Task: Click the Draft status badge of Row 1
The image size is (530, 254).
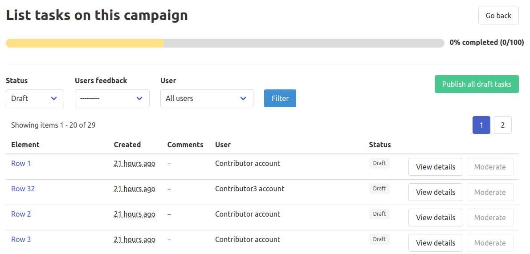Action: pyautogui.click(x=379, y=163)
